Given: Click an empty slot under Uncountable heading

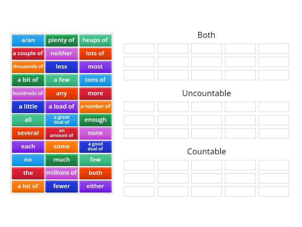Looking at the screenshot, I should 139,107.
